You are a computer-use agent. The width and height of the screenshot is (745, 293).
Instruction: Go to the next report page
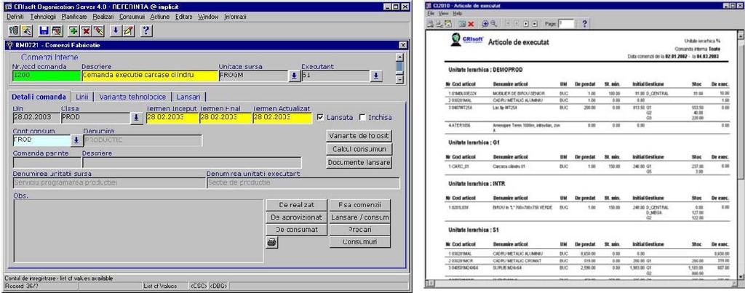[526, 23]
